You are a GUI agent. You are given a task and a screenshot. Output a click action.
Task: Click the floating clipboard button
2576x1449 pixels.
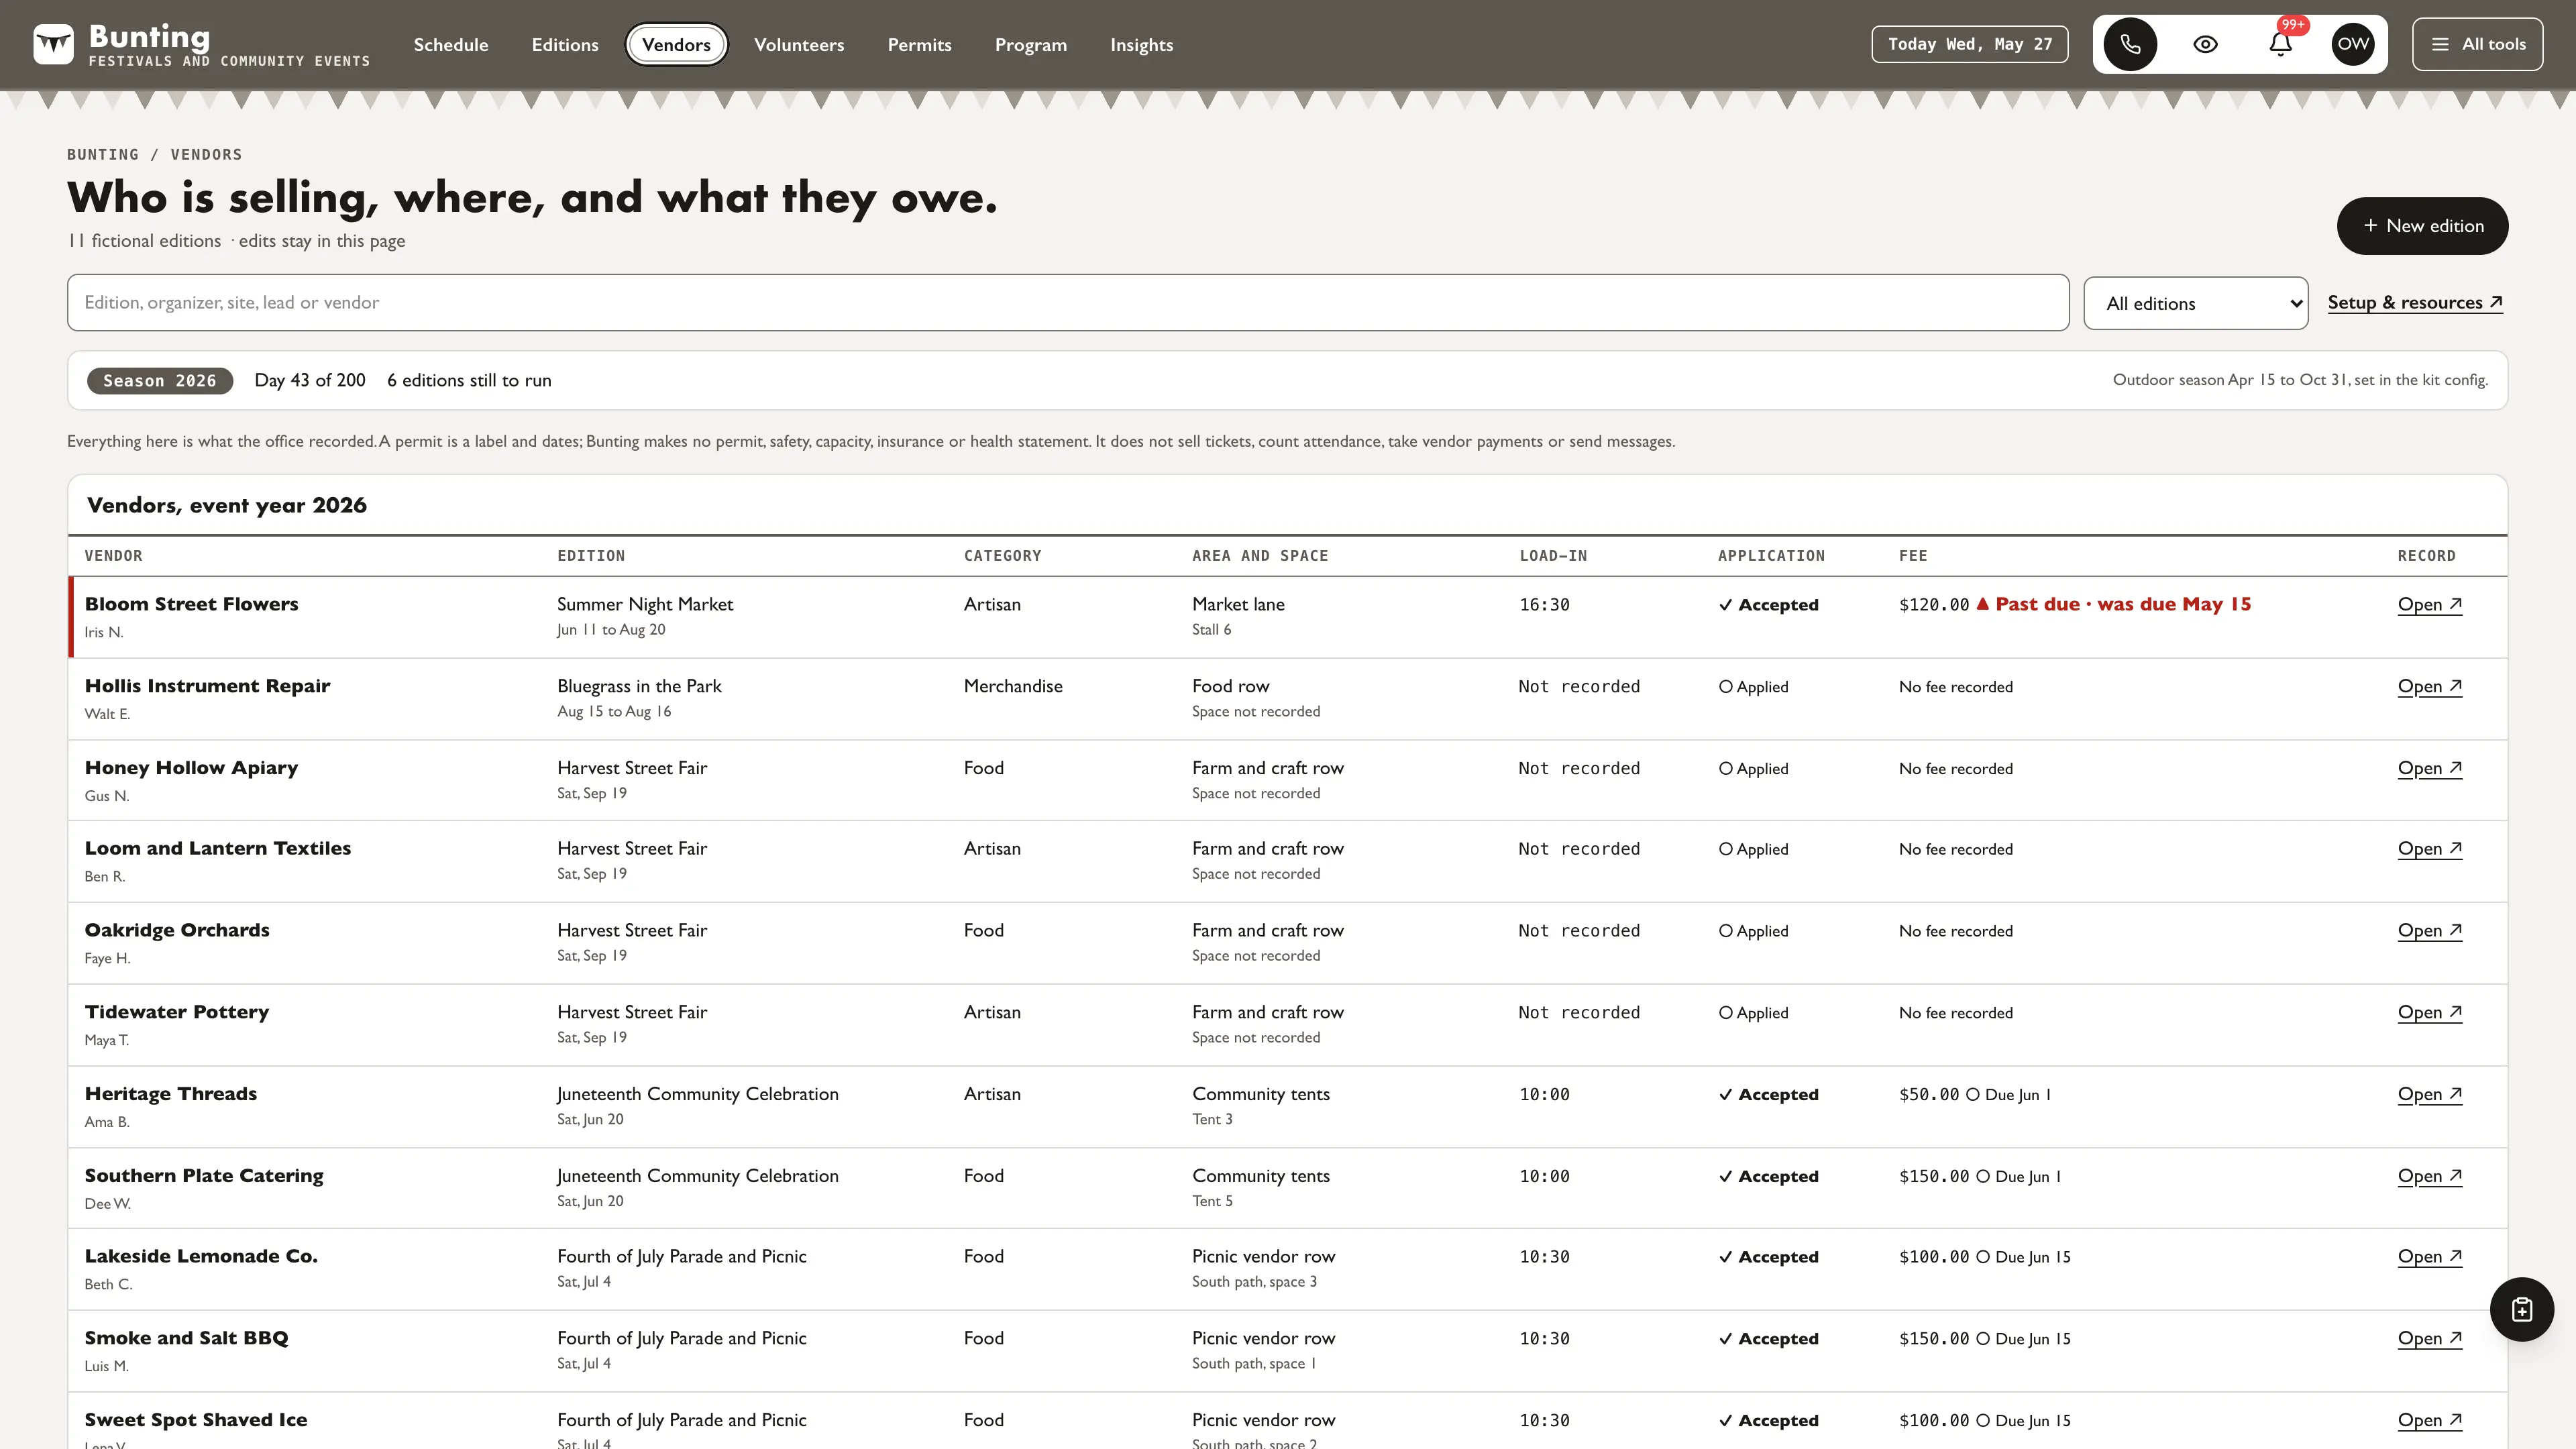[x=2521, y=1309]
